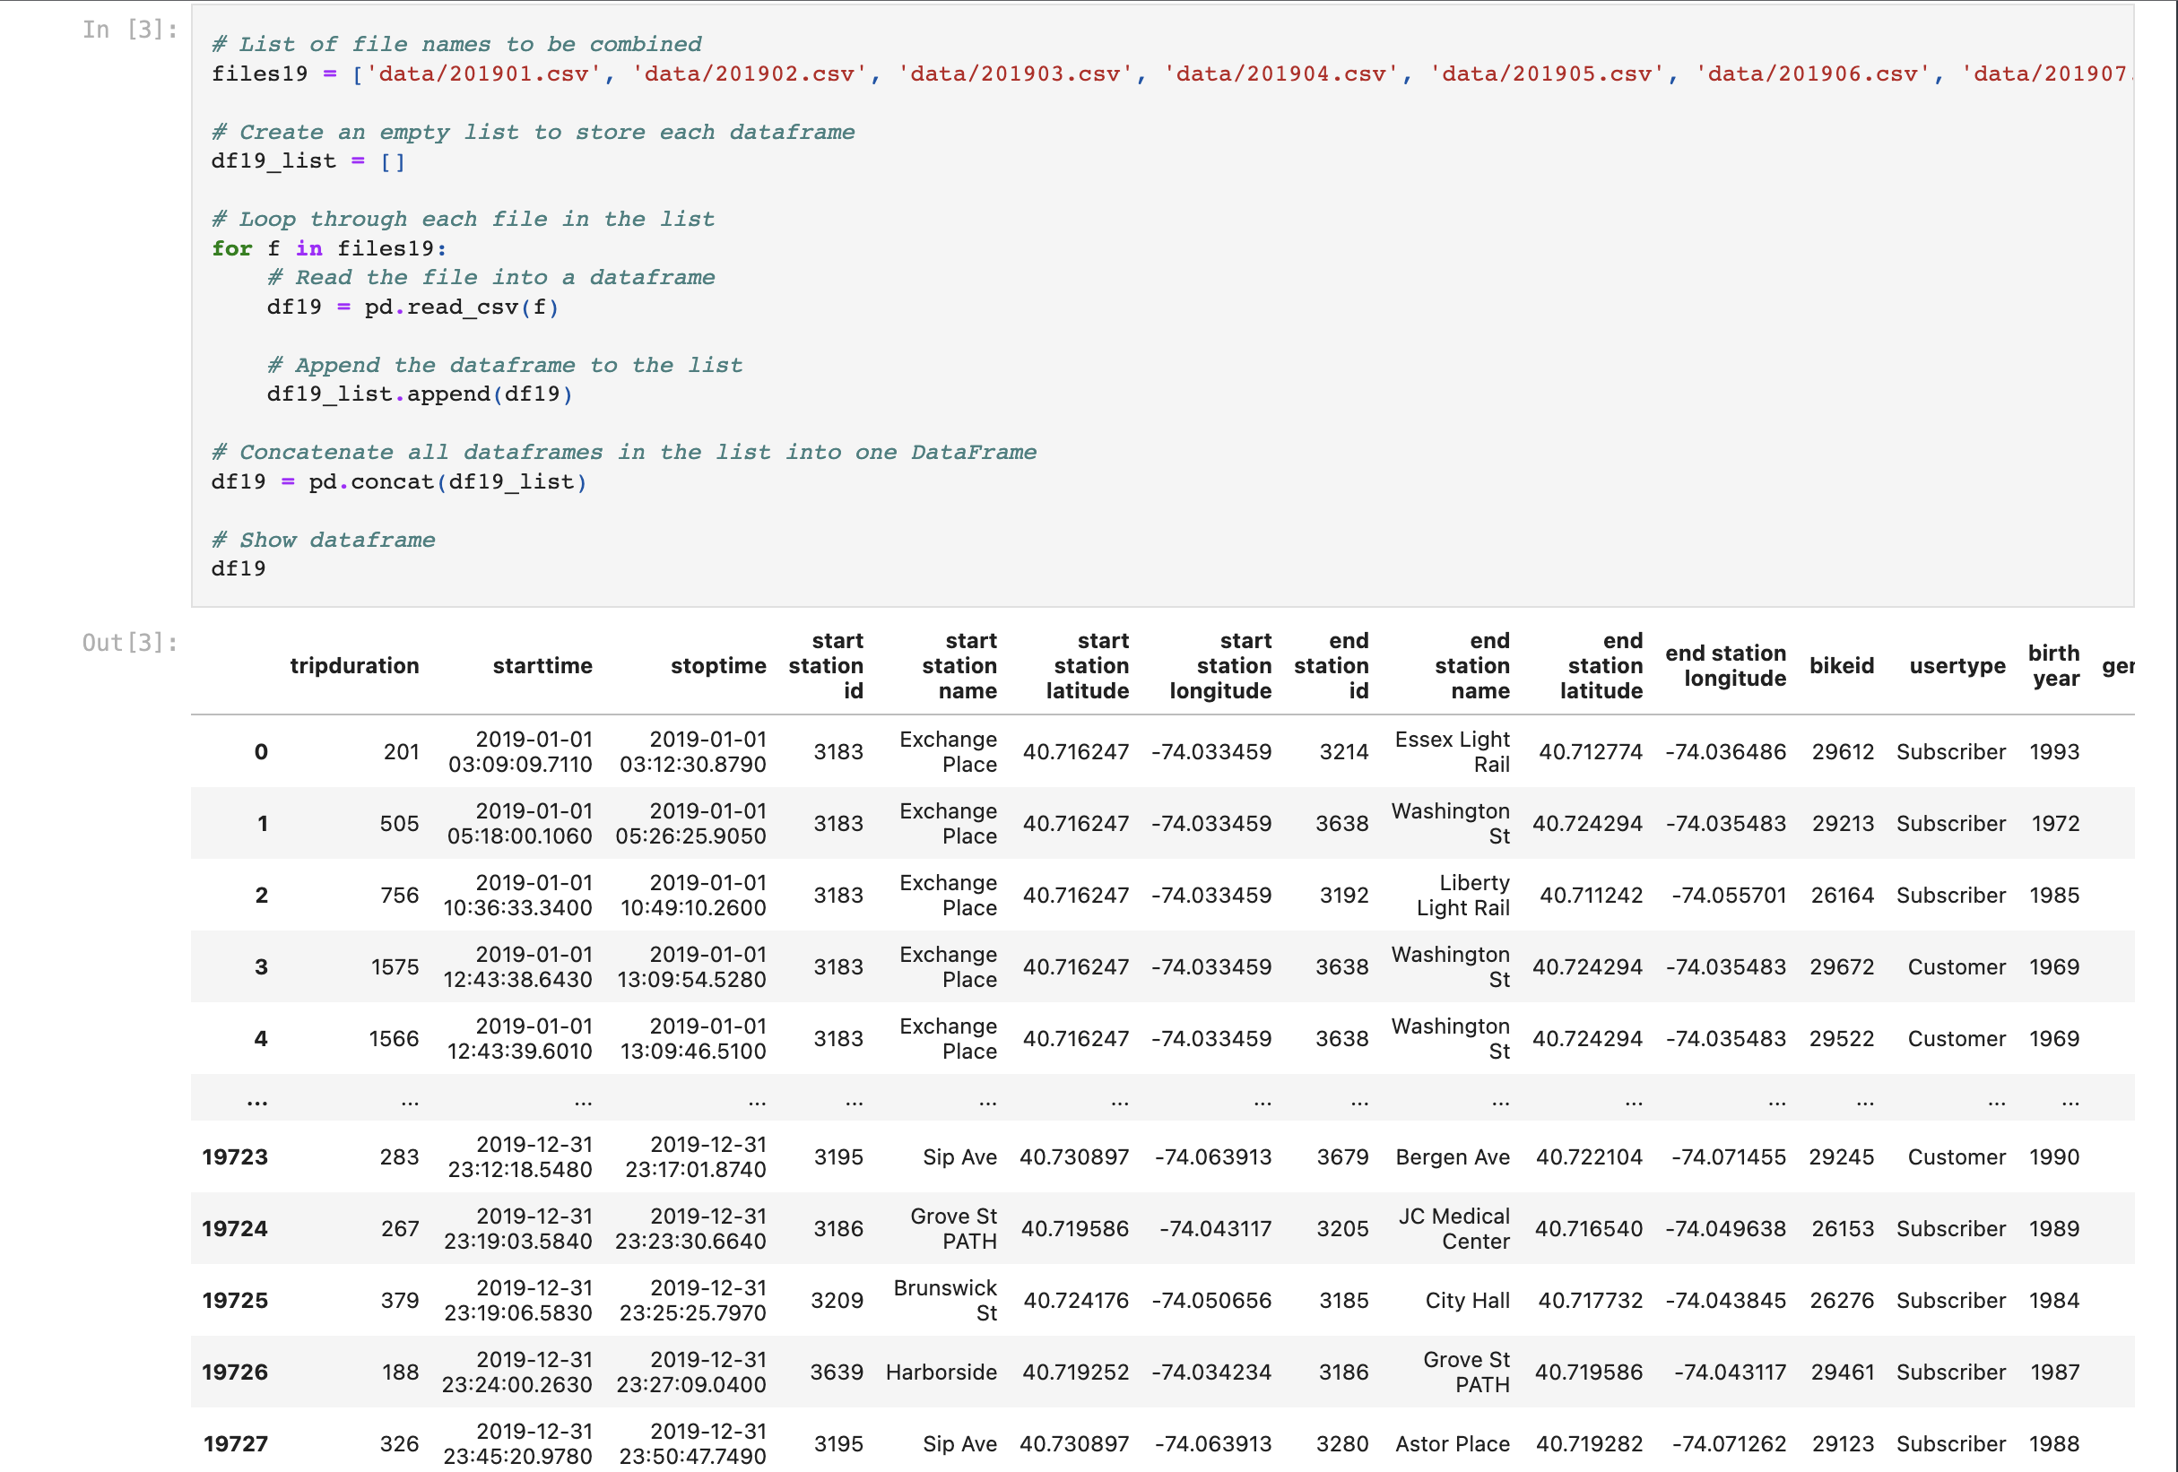The image size is (2178, 1472).
Task: Click the '# Show dataframe' comment
Action: (x=324, y=539)
